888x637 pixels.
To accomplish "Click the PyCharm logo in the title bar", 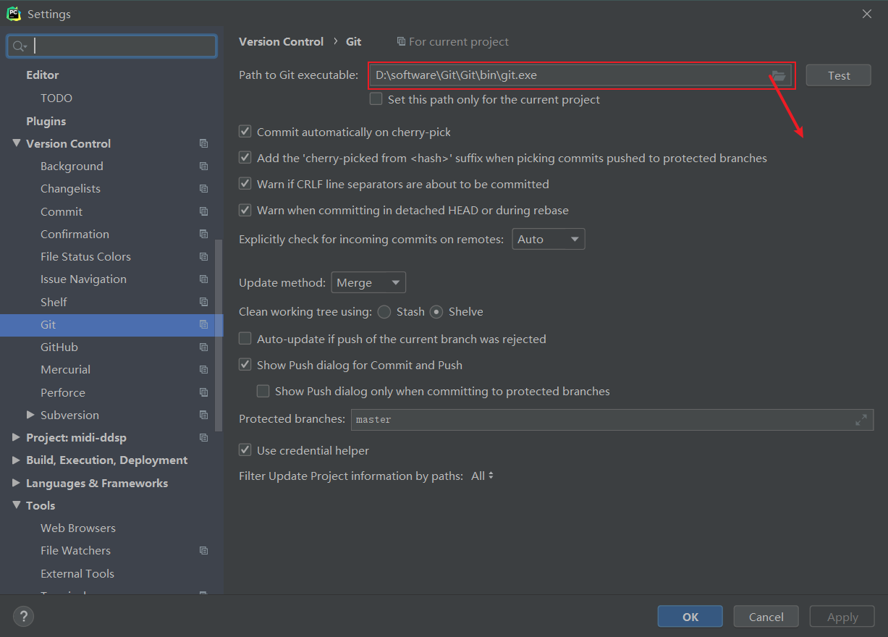I will coord(13,14).
